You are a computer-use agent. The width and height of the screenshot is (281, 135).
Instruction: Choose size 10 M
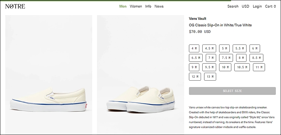pyautogui.click(x=225, y=67)
